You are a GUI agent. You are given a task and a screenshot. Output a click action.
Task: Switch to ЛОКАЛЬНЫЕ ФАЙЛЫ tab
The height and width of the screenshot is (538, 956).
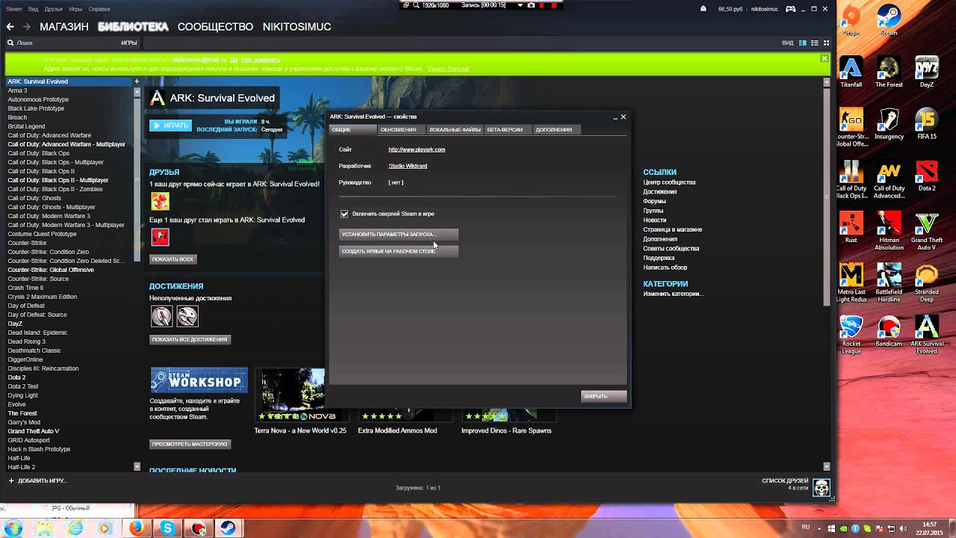(455, 129)
